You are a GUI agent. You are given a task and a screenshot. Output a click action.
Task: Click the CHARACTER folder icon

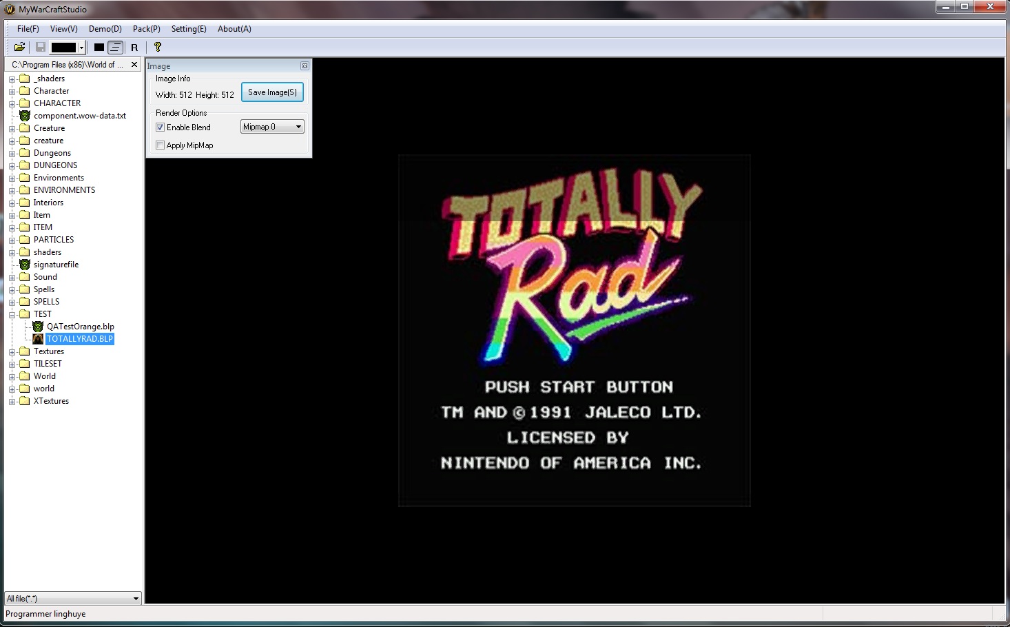coord(25,103)
